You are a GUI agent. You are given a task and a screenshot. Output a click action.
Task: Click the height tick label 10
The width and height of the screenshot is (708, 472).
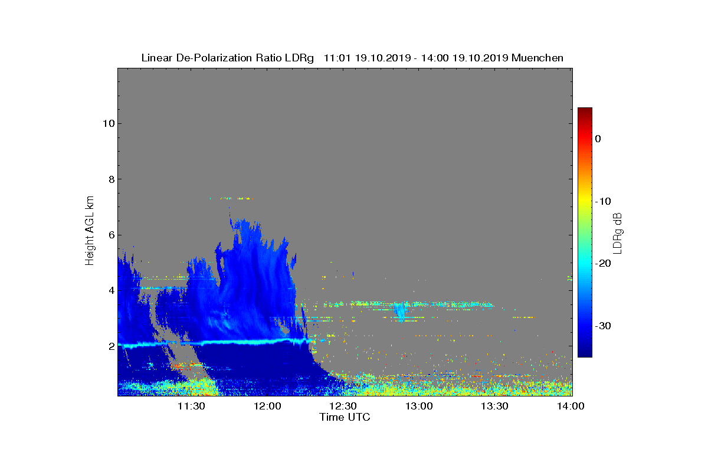[x=107, y=124]
